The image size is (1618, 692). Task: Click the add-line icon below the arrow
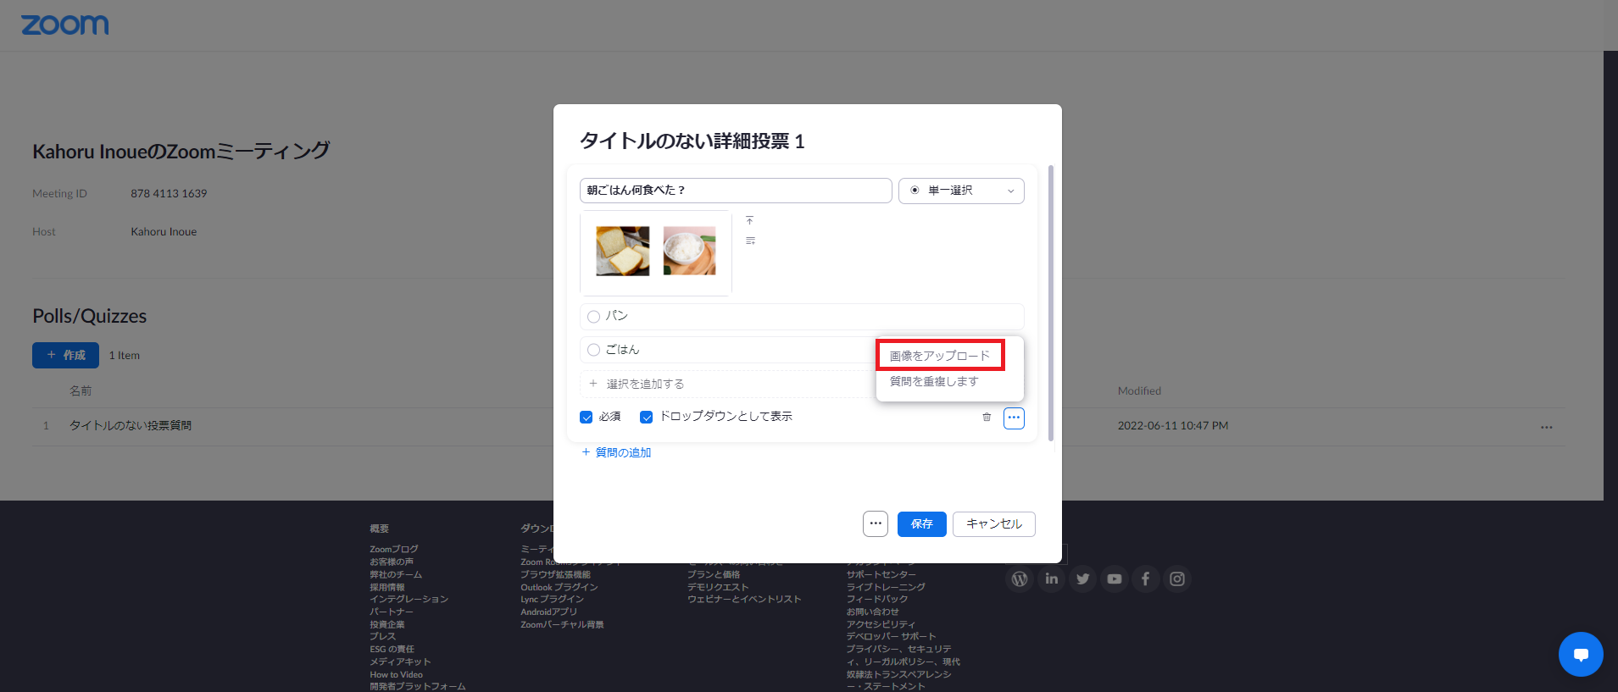coord(750,241)
